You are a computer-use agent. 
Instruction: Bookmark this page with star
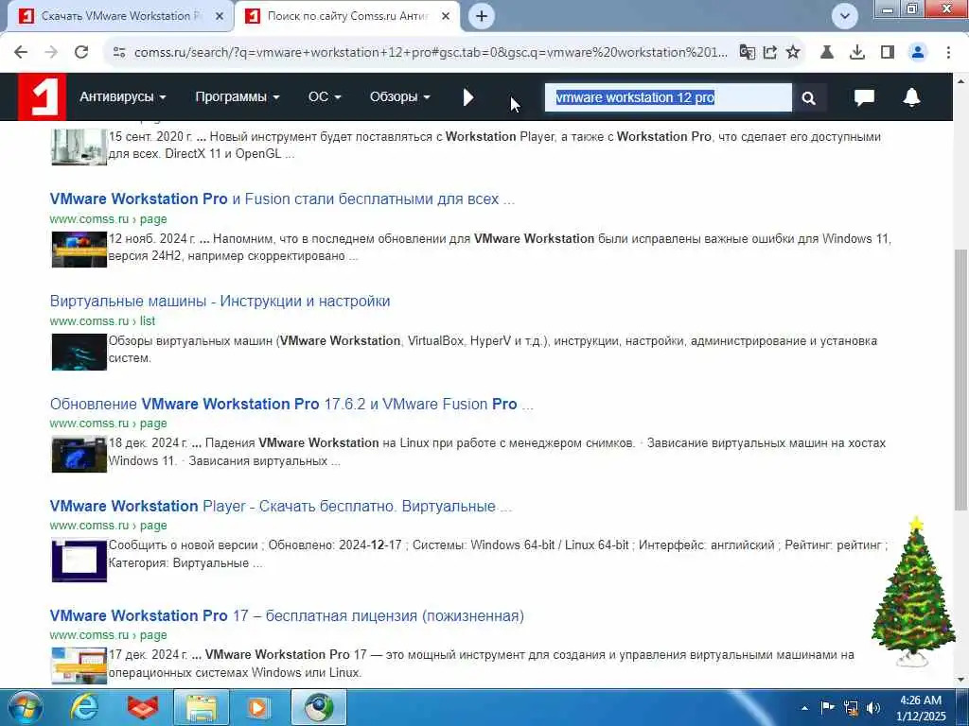tap(793, 53)
